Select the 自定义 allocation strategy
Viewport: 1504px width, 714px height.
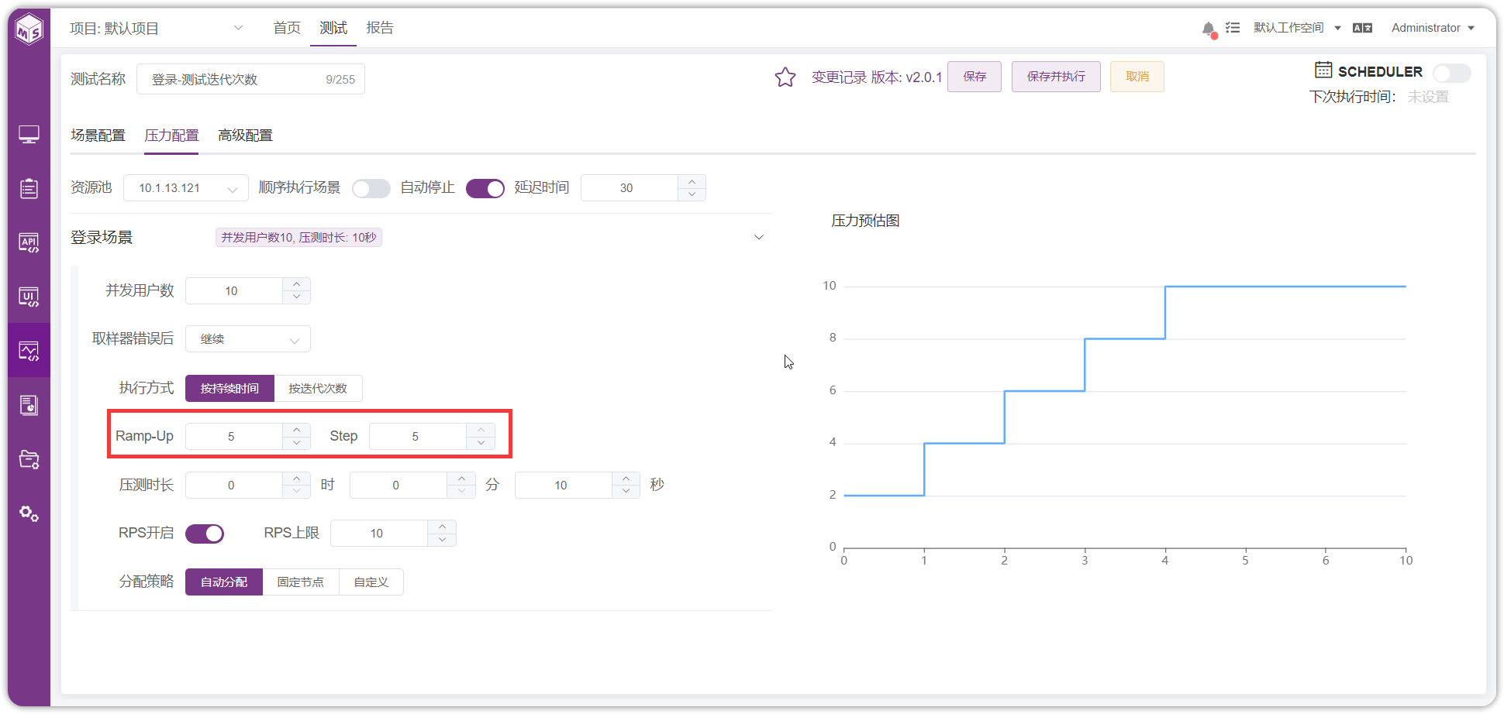371,582
